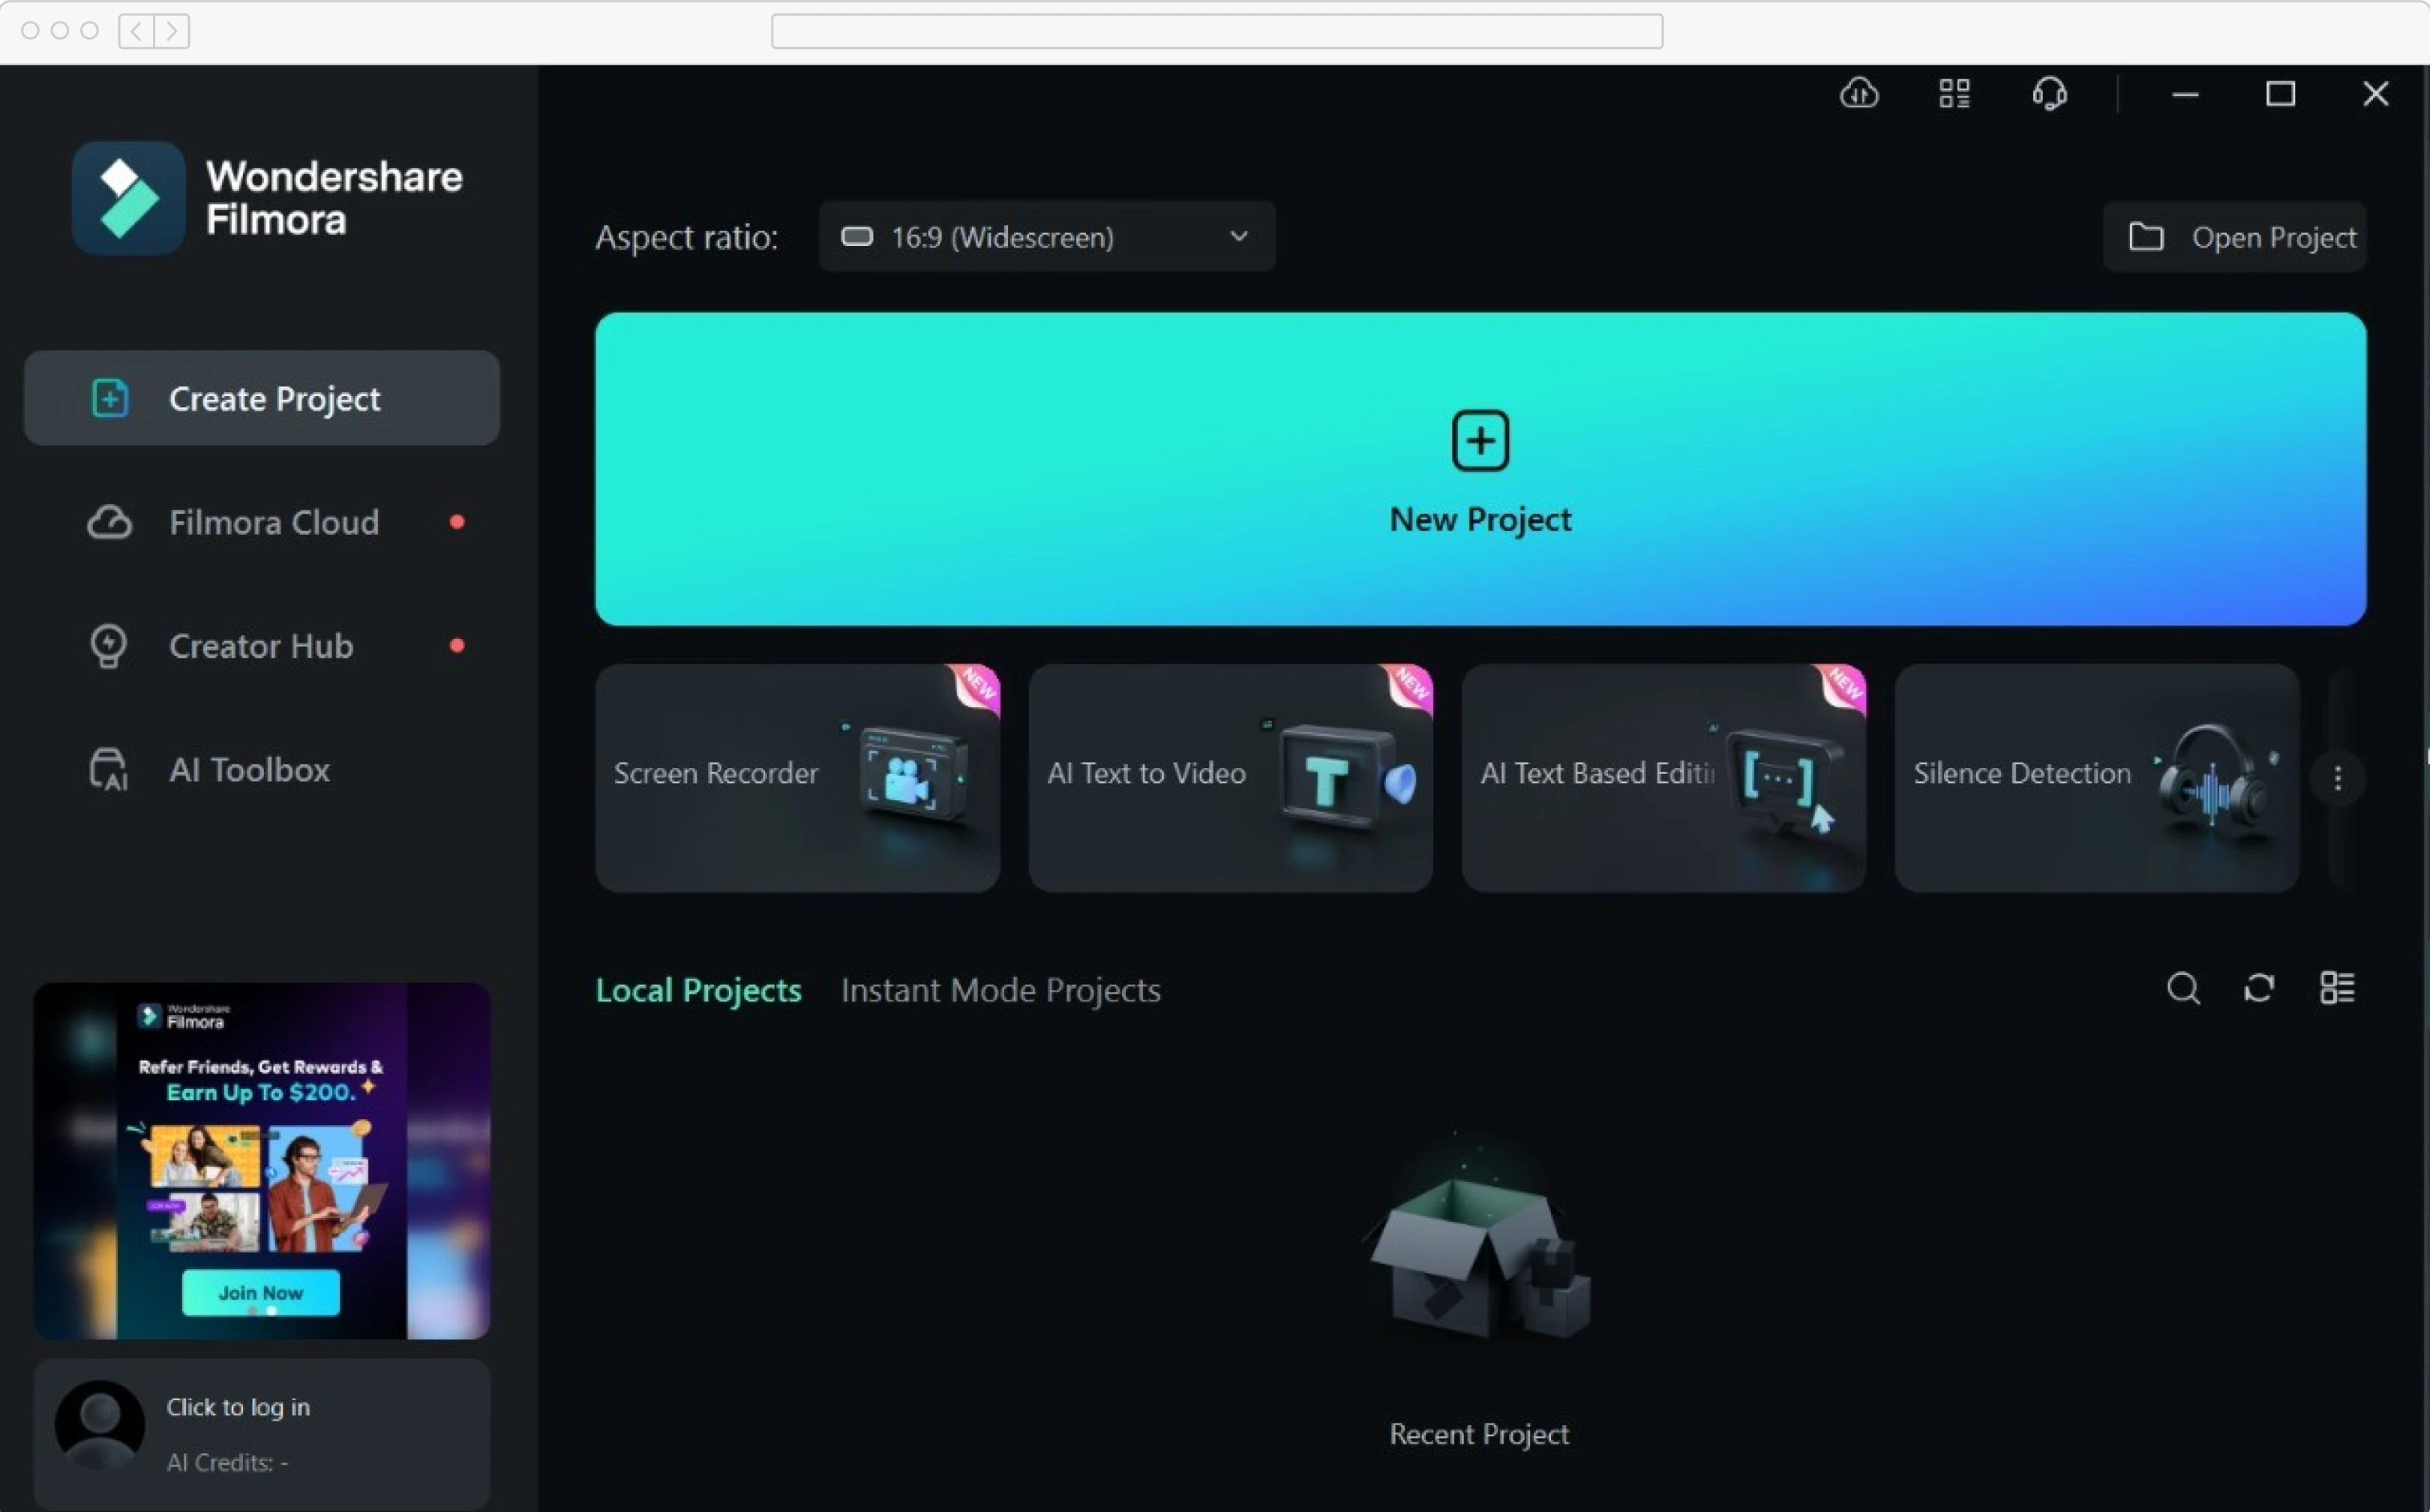Open the Screen Recorder tool
Image resolution: width=2430 pixels, height=1512 pixels.
coord(797,777)
